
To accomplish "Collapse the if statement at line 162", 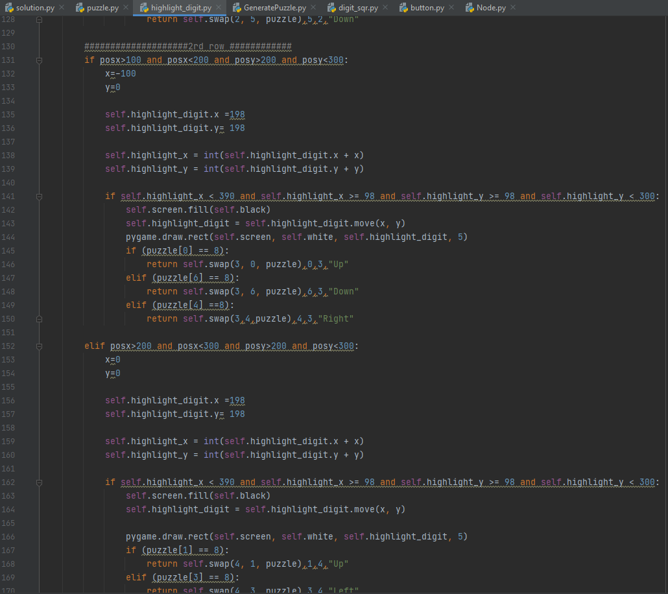I will click(x=39, y=482).
